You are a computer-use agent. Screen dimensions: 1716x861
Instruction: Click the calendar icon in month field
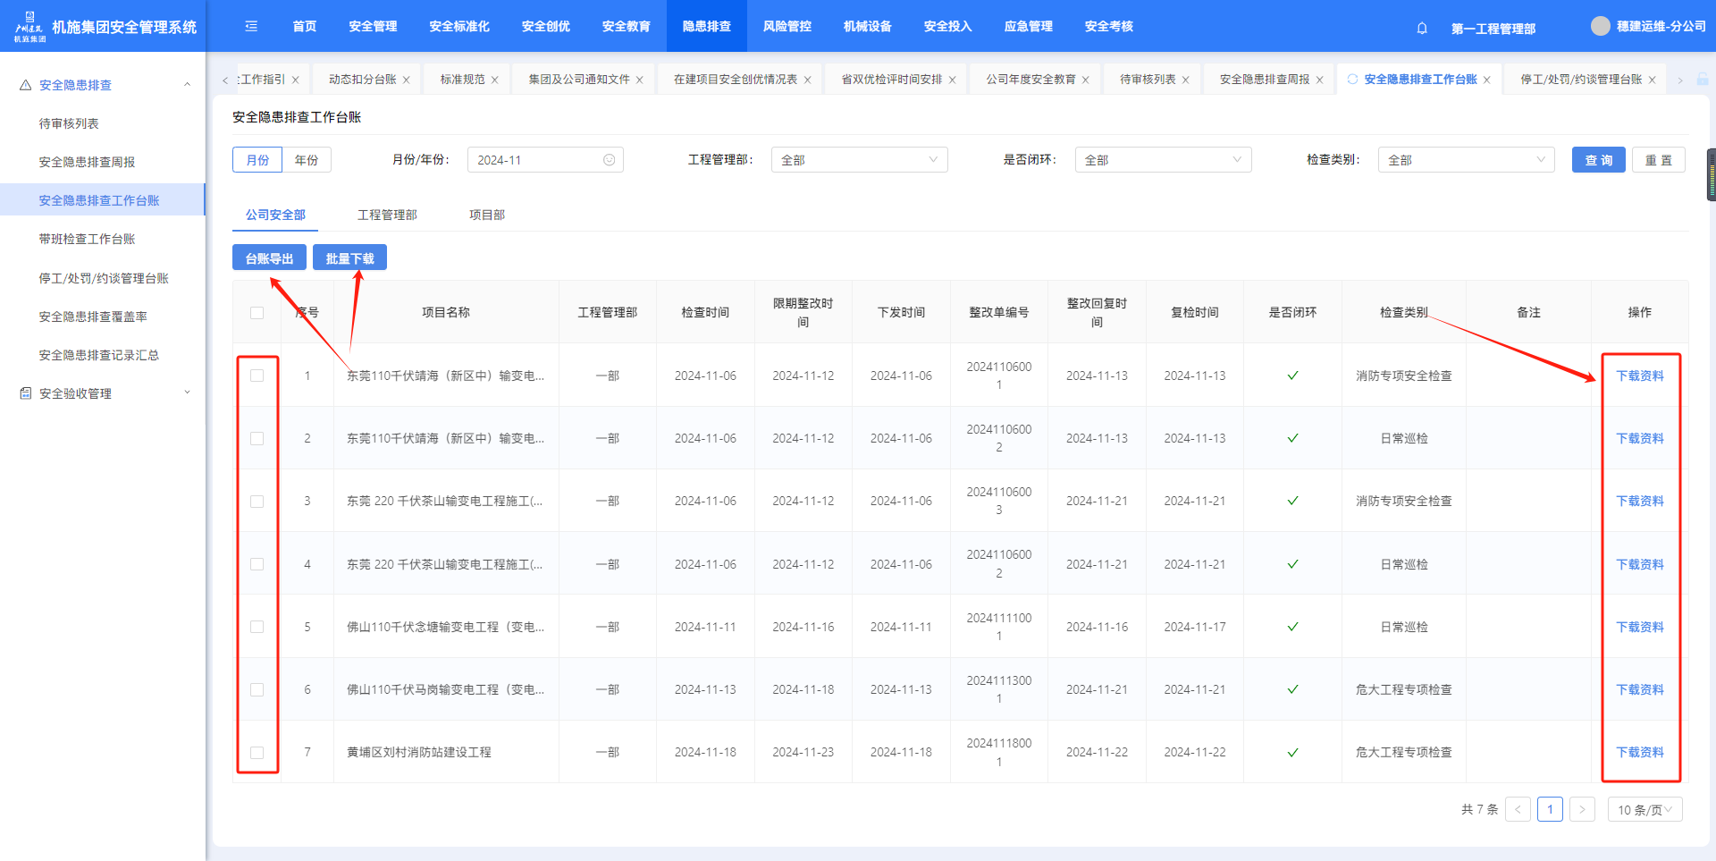[x=609, y=160]
